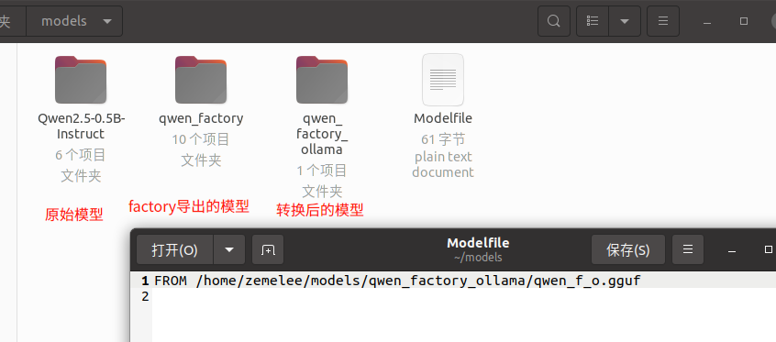Viewport: 776px width, 342px height.
Task: Expand recent files arrow next to 打开(O)
Action: [229, 250]
